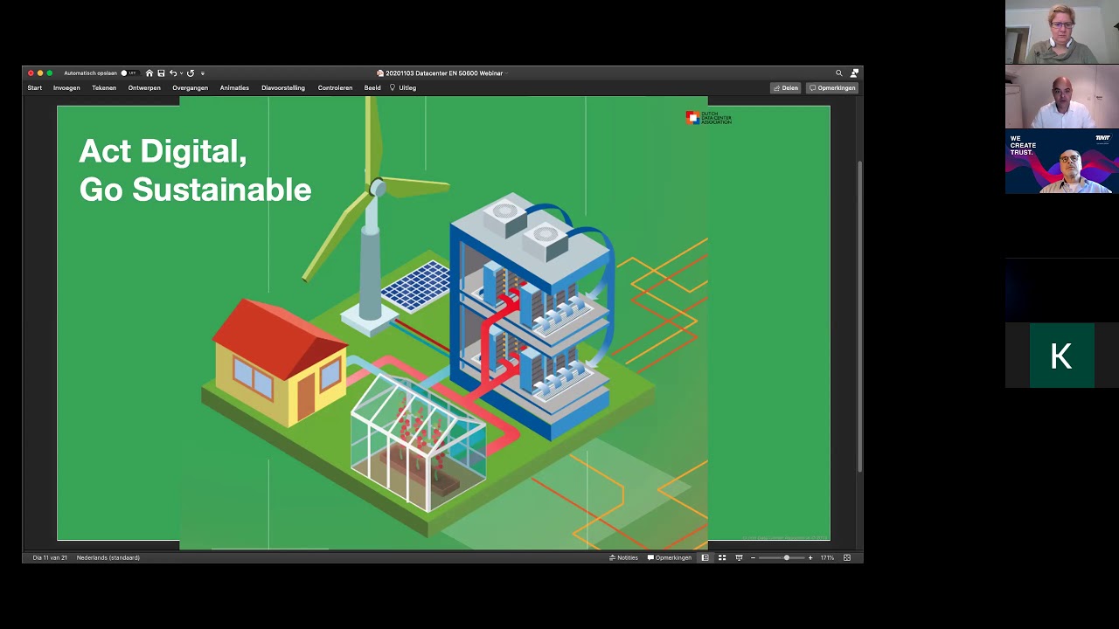Toggle Notities pane in status bar
This screenshot has width=1119, height=629.
pos(623,557)
